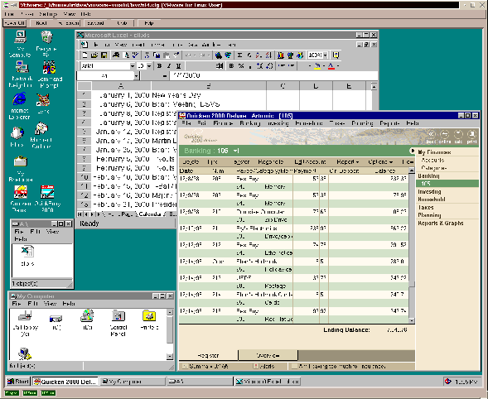Select the Calendar sheet tab in Excel

point(150,214)
